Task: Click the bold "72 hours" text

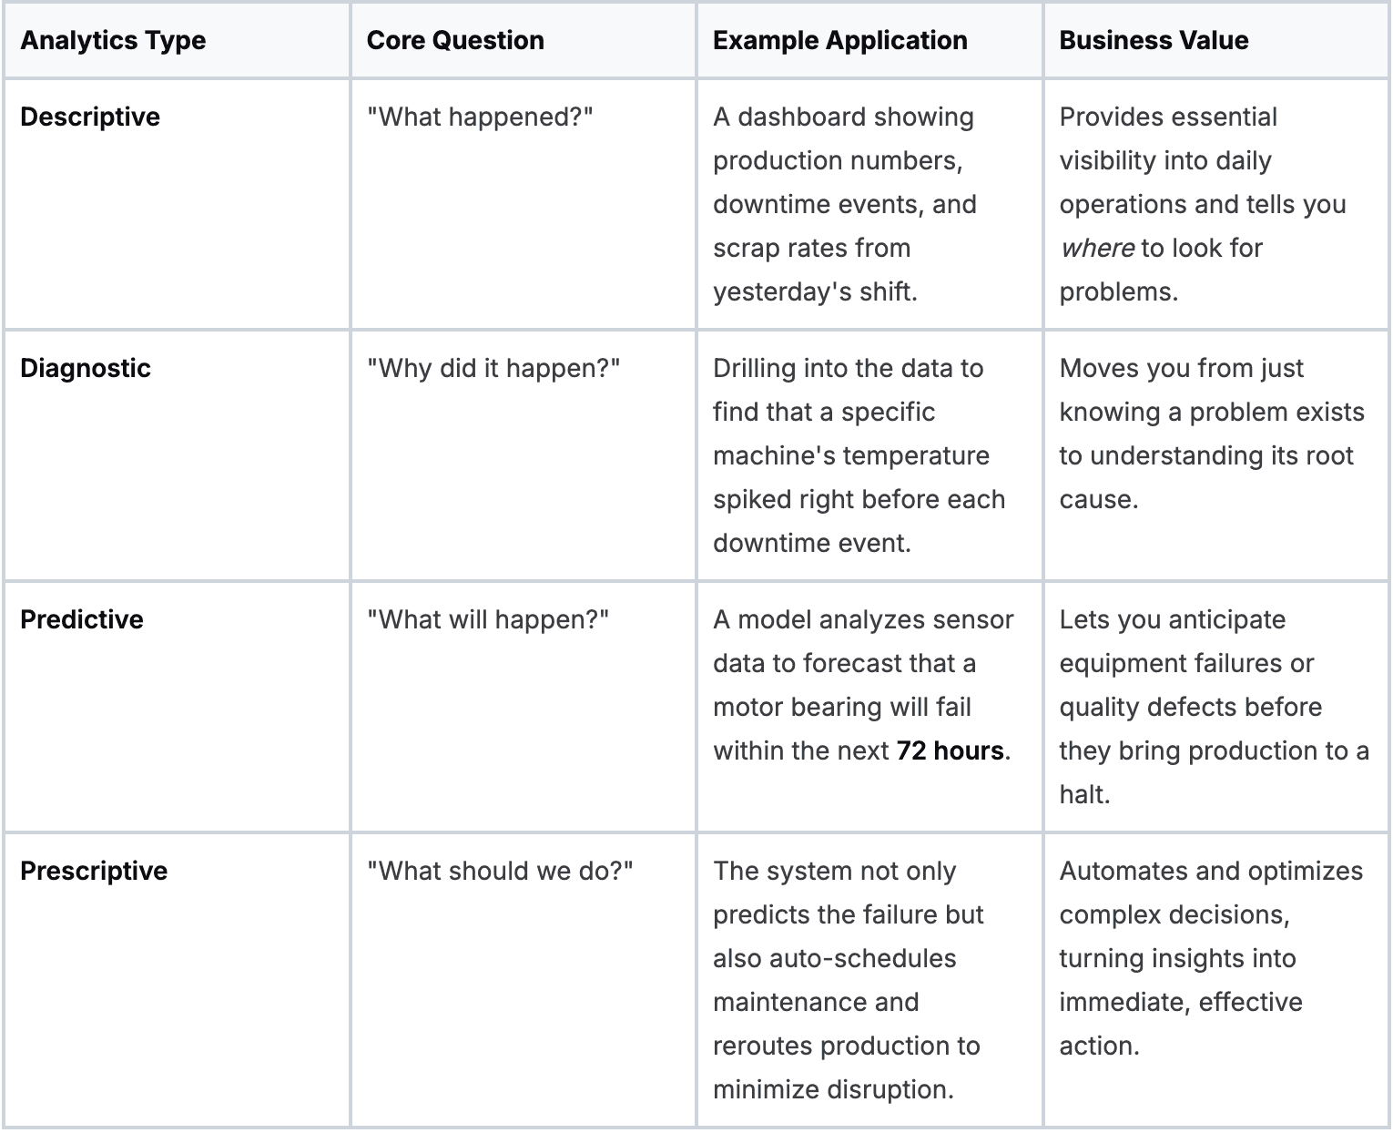Action: pos(950,750)
